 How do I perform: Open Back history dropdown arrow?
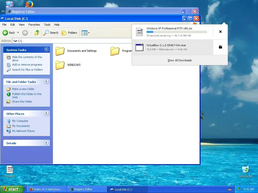click(x=18, y=33)
